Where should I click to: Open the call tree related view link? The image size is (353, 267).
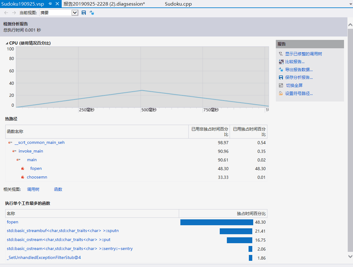[x=33, y=189]
